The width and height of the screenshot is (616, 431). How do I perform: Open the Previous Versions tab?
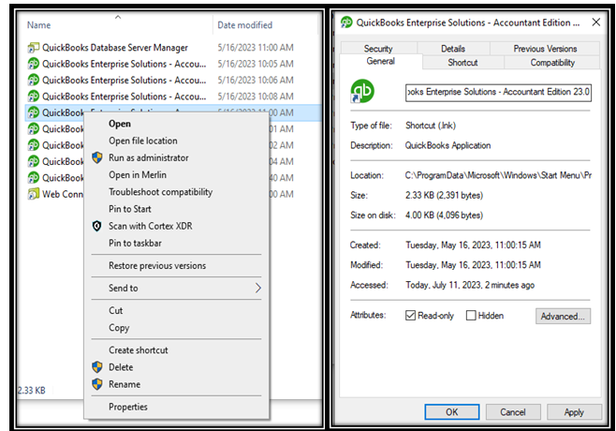point(545,49)
